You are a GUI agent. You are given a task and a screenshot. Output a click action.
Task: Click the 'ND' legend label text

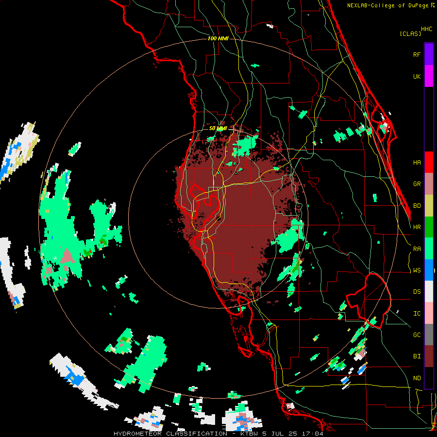tap(417, 378)
